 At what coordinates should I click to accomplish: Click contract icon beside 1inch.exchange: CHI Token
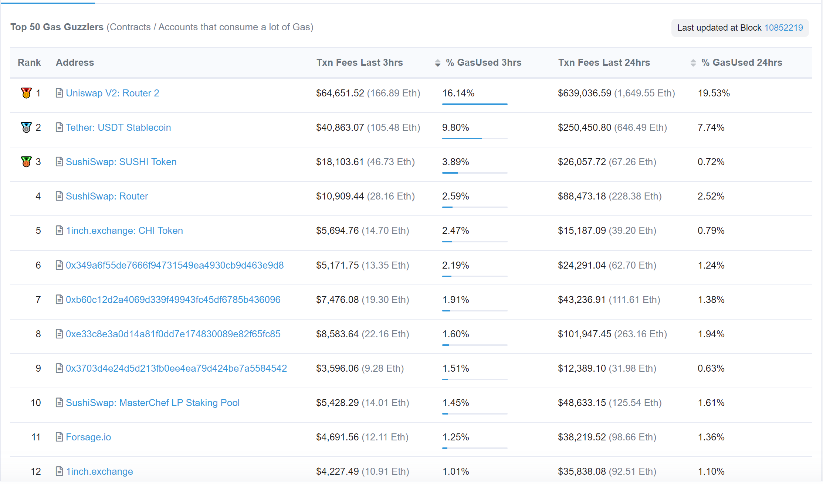59,230
